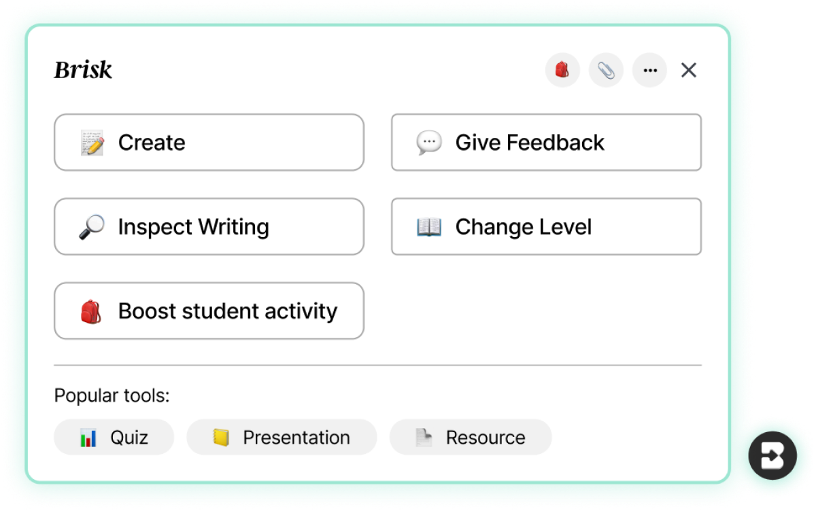Click the magnifying glass icon beside Inspect Writing
816x511 pixels.
click(x=92, y=226)
